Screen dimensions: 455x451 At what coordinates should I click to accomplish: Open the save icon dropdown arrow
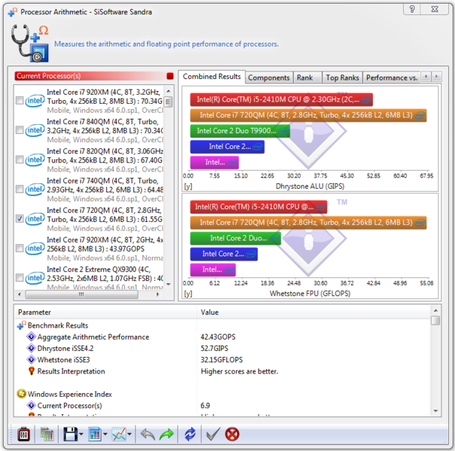pyautogui.click(x=81, y=434)
